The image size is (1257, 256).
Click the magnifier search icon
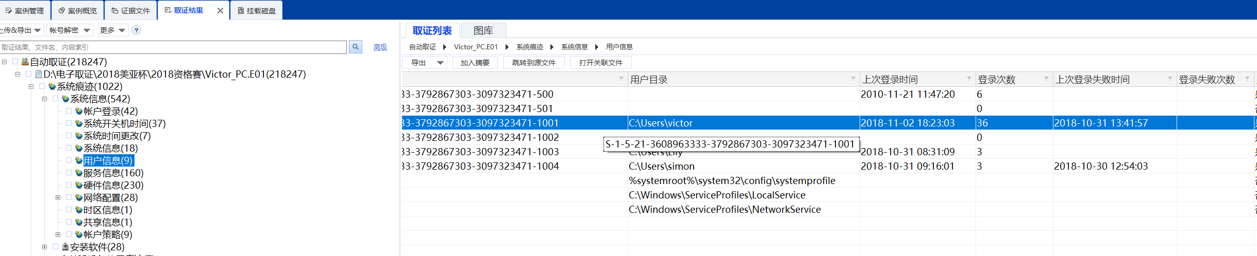(x=355, y=47)
